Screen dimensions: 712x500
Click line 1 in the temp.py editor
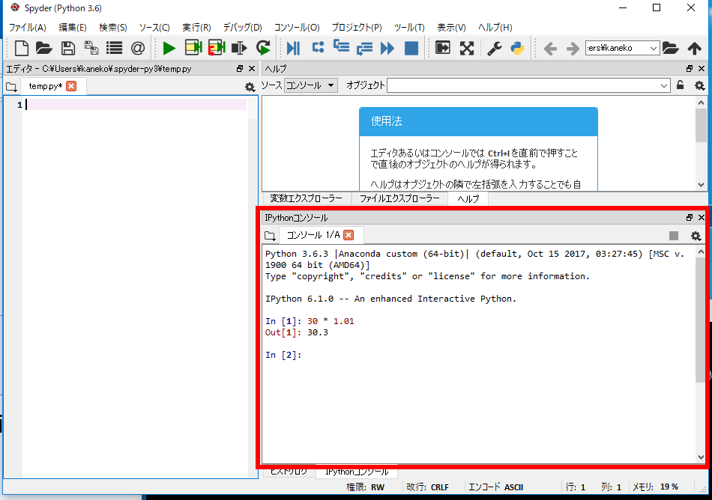tap(136, 105)
